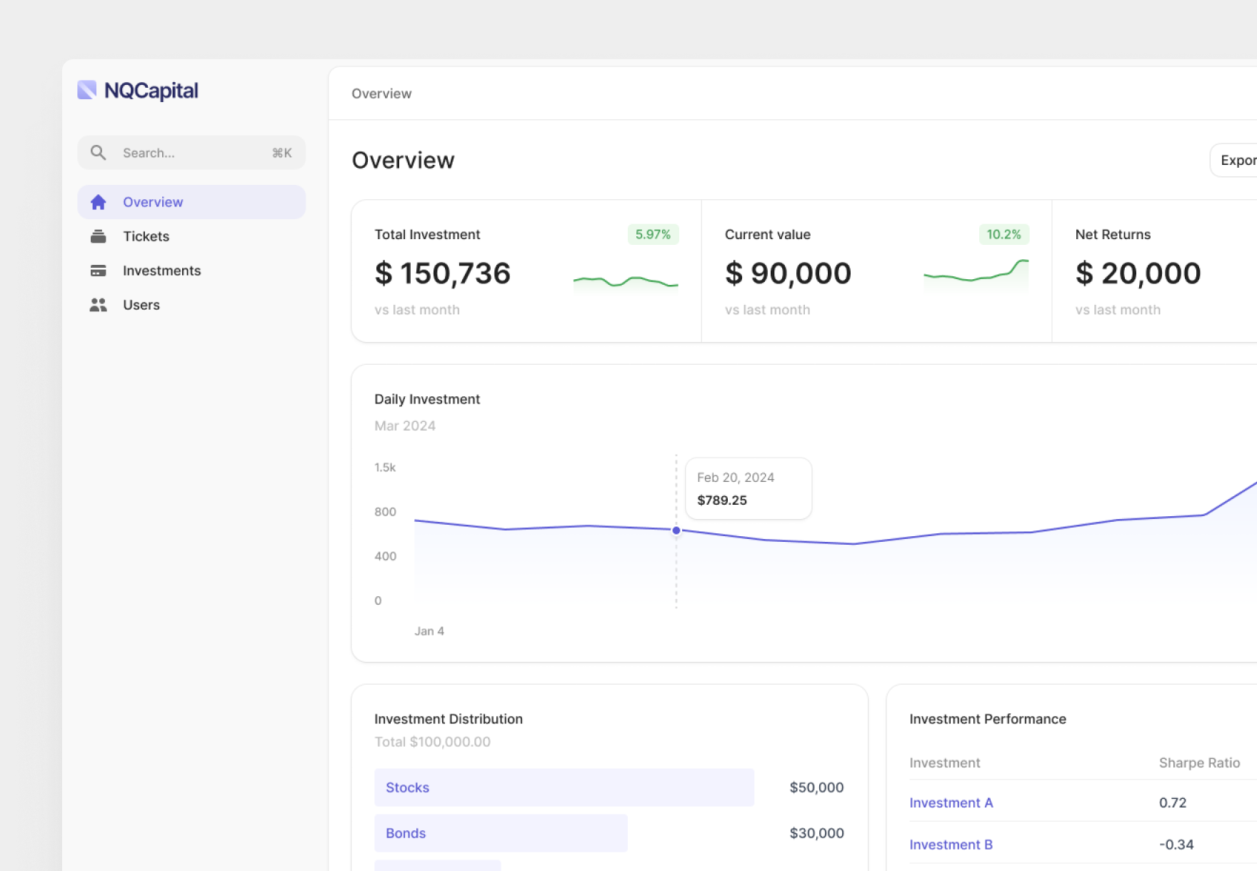This screenshot has height=871, width=1257.
Task: Select the Stocks distribution bar
Action: click(564, 787)
